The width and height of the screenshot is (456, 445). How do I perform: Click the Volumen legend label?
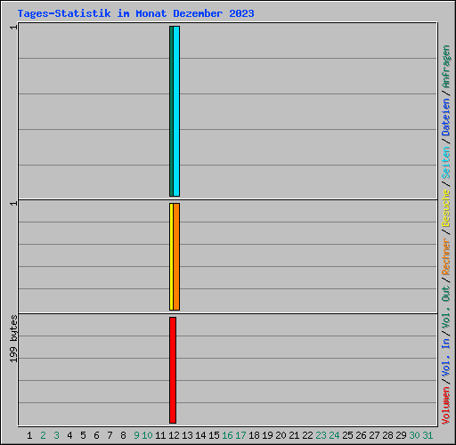(x=446, y=406)
